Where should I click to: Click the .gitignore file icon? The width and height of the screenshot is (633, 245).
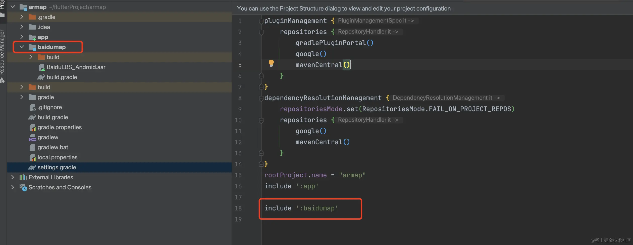(x=32, y=107)
